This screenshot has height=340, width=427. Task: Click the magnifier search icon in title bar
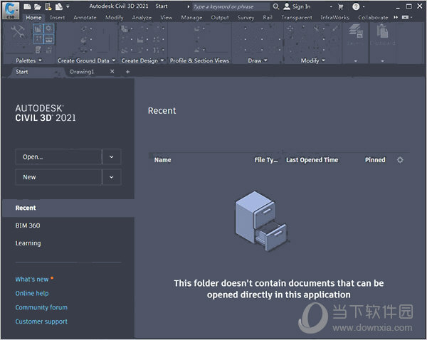click(276, 6)
